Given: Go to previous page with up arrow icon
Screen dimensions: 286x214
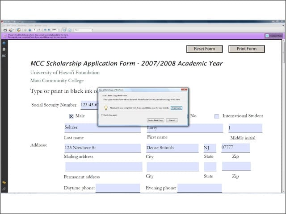Looking at the screenshot, I should point(25,30).
